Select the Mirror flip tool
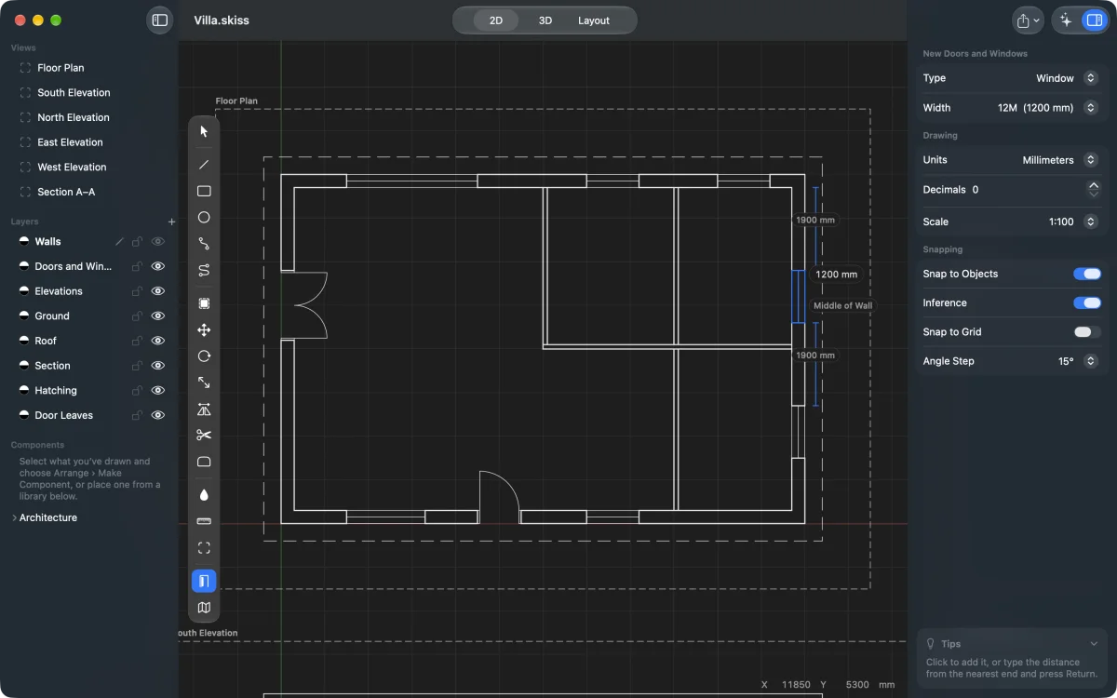Viewport: 1117px width, 698px height. click(x=204, y=409)
